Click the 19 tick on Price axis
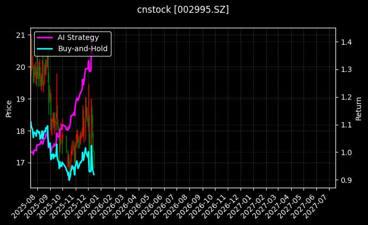 20,99
